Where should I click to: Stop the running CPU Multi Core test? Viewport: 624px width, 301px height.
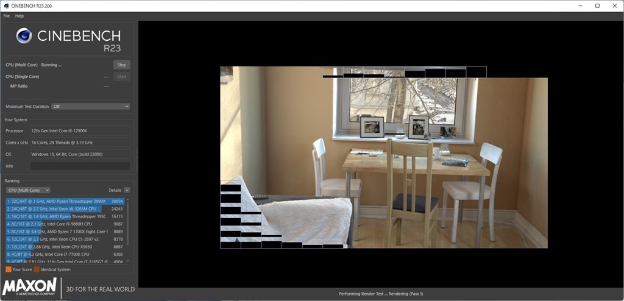pyautogui.click(x=121, y=65)
